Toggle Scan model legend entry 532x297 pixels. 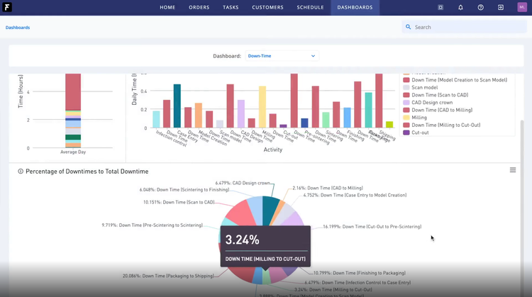[x=424, y=88]
